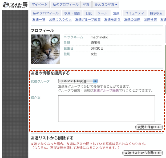Click the お気に入りの人 link

[60, 20]
